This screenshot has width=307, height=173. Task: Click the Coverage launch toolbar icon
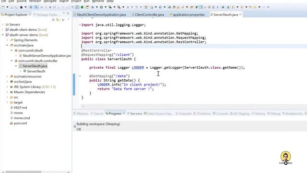[x=110, y=7]
